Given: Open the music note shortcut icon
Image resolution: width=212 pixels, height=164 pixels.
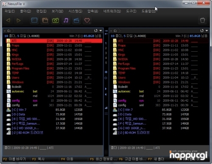Looking at the screenshot, I should [x=66, y=20].
